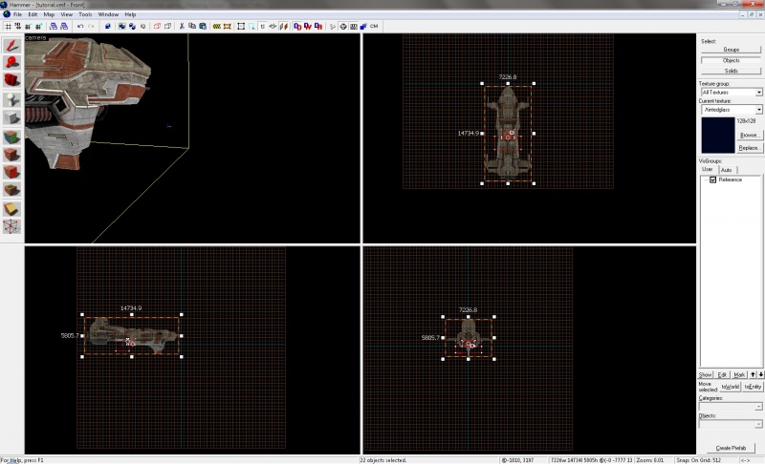Click the Solids select mode button
The width and height of the screenshot is (765, 464).
[731, 71]
